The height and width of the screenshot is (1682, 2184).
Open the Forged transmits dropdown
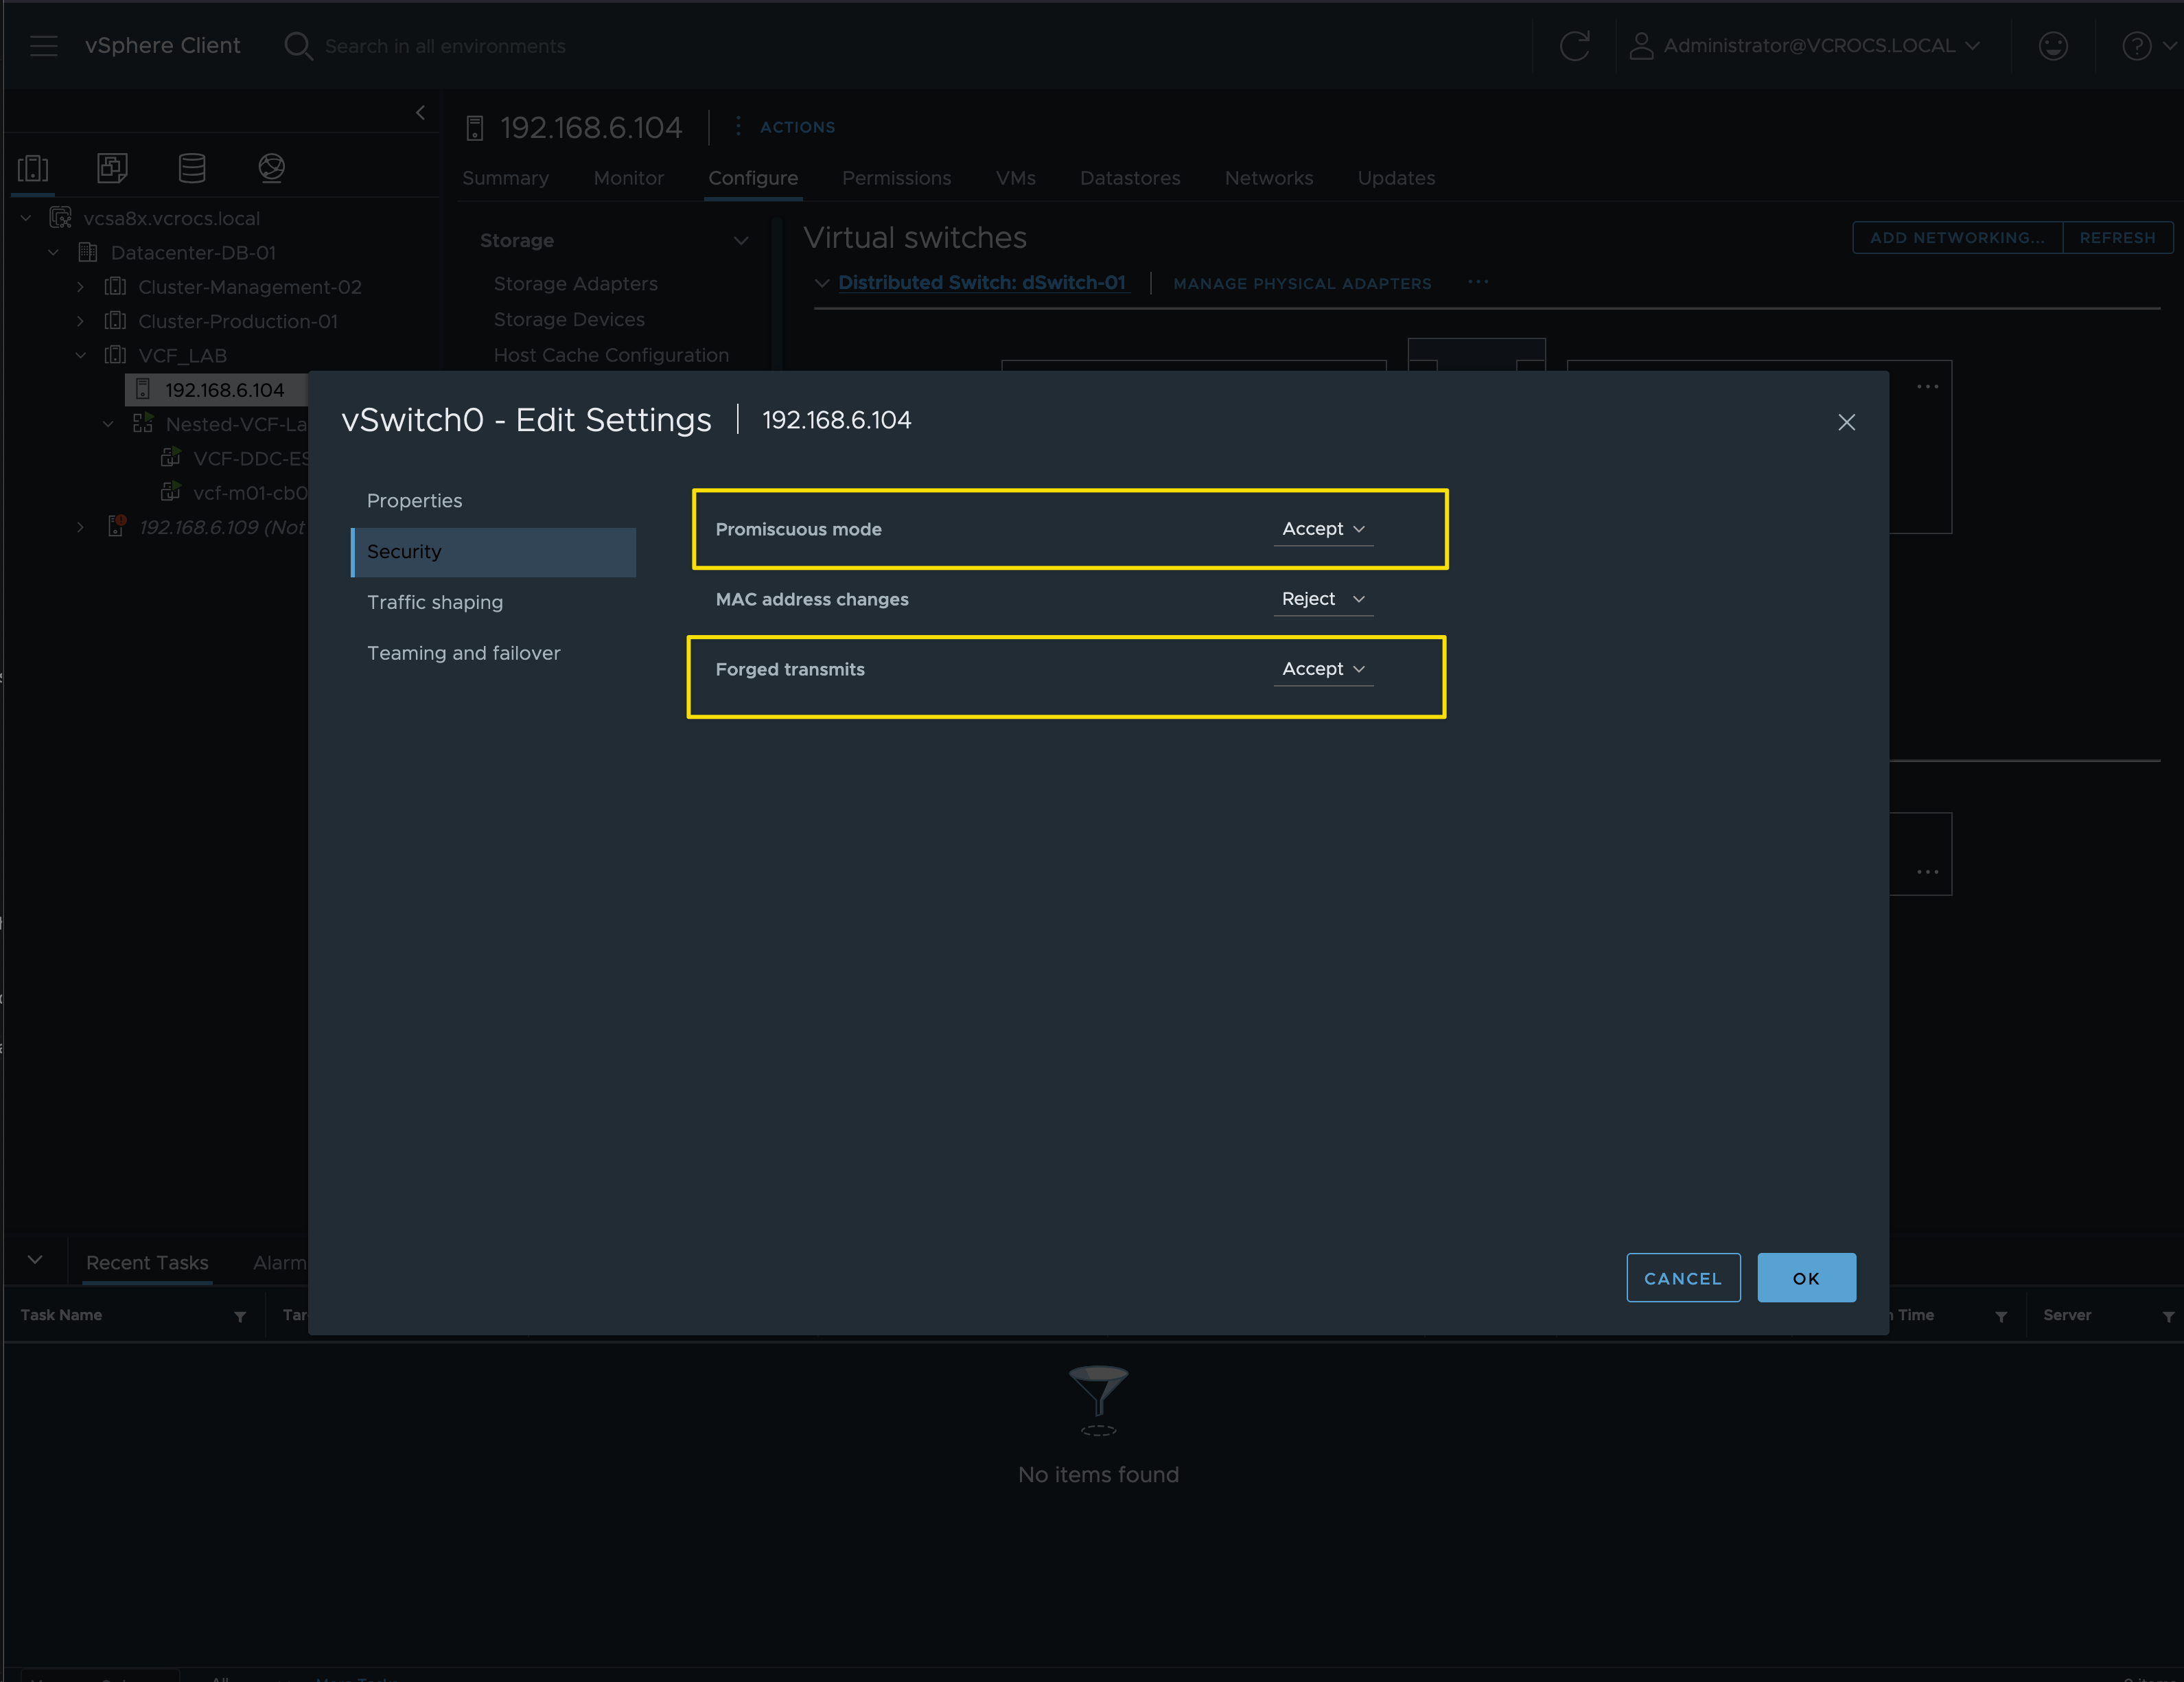click(x=1322, y=669)
